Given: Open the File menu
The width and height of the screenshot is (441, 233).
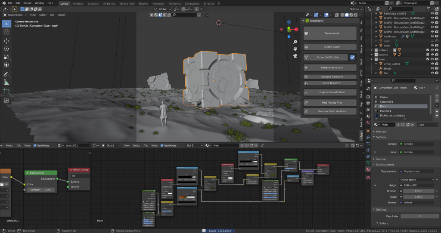Looking at the screenshot, I should (10, 3).
